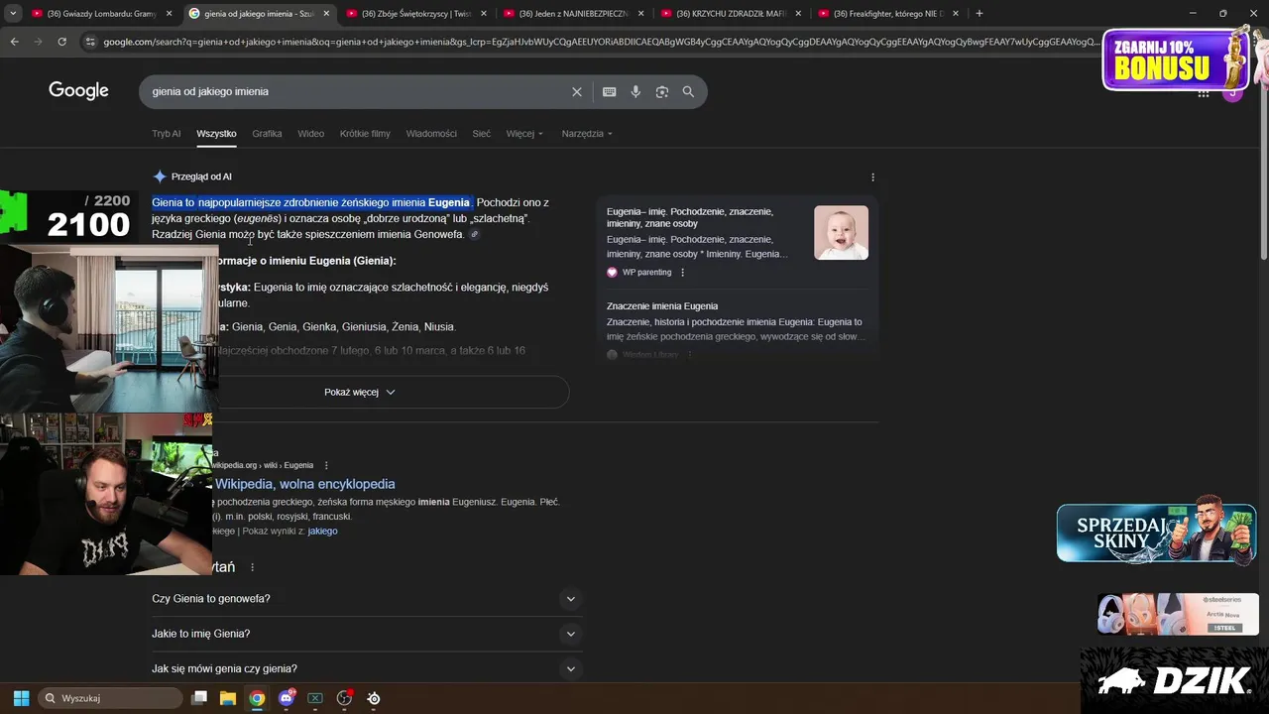The image size is (1269, 714).
Task: Open Discord from the taskbar
Action: pos(287,698)
